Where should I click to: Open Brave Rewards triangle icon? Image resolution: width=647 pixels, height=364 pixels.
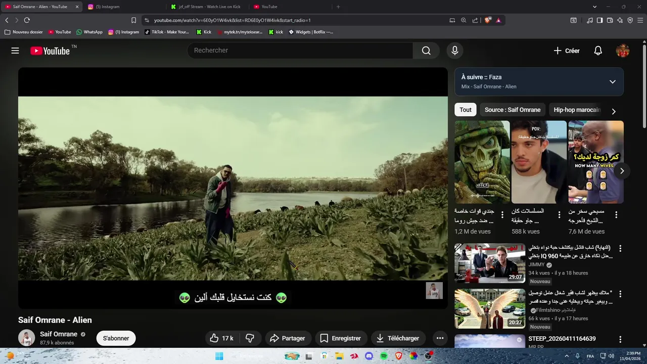pyautogui.click(x=498, y=20)
